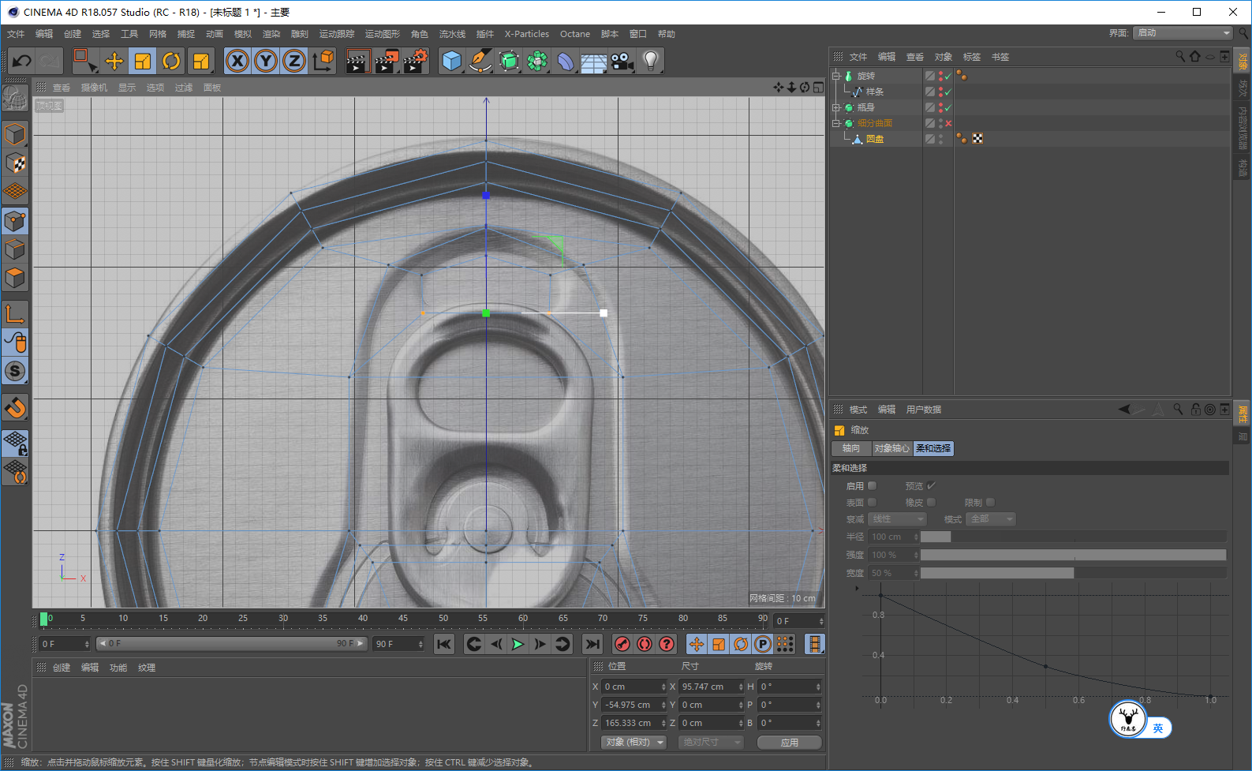Activate the Scale tool in top toolbar
1252x771 pixels.
[143, 61]
